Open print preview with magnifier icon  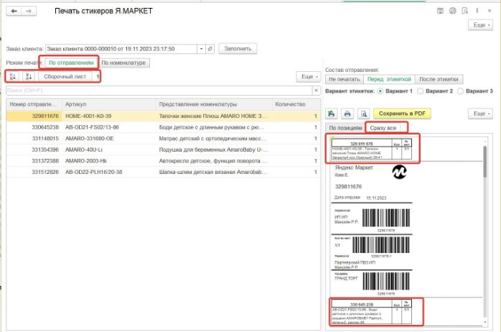click(x=364, y=114)
